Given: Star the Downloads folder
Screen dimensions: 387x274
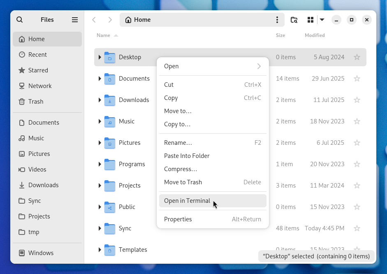Looking at the screenshot, I should [357, 100].
